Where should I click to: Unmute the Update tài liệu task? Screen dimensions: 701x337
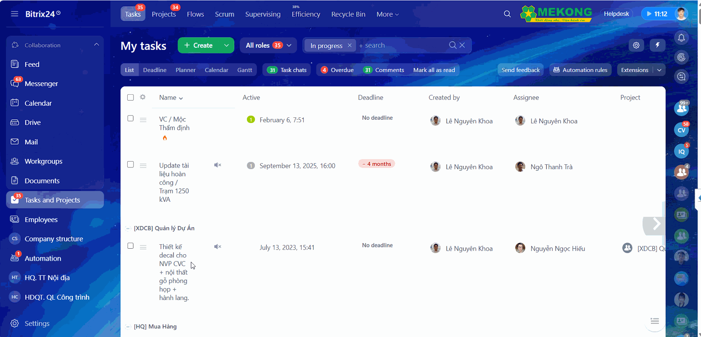(217, 165)
